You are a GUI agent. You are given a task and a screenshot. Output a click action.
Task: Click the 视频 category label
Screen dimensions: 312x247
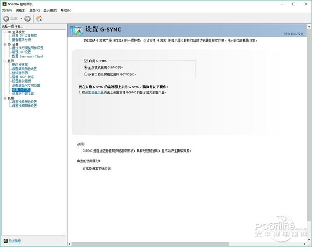pyautogui.click(x=11, y=98)
